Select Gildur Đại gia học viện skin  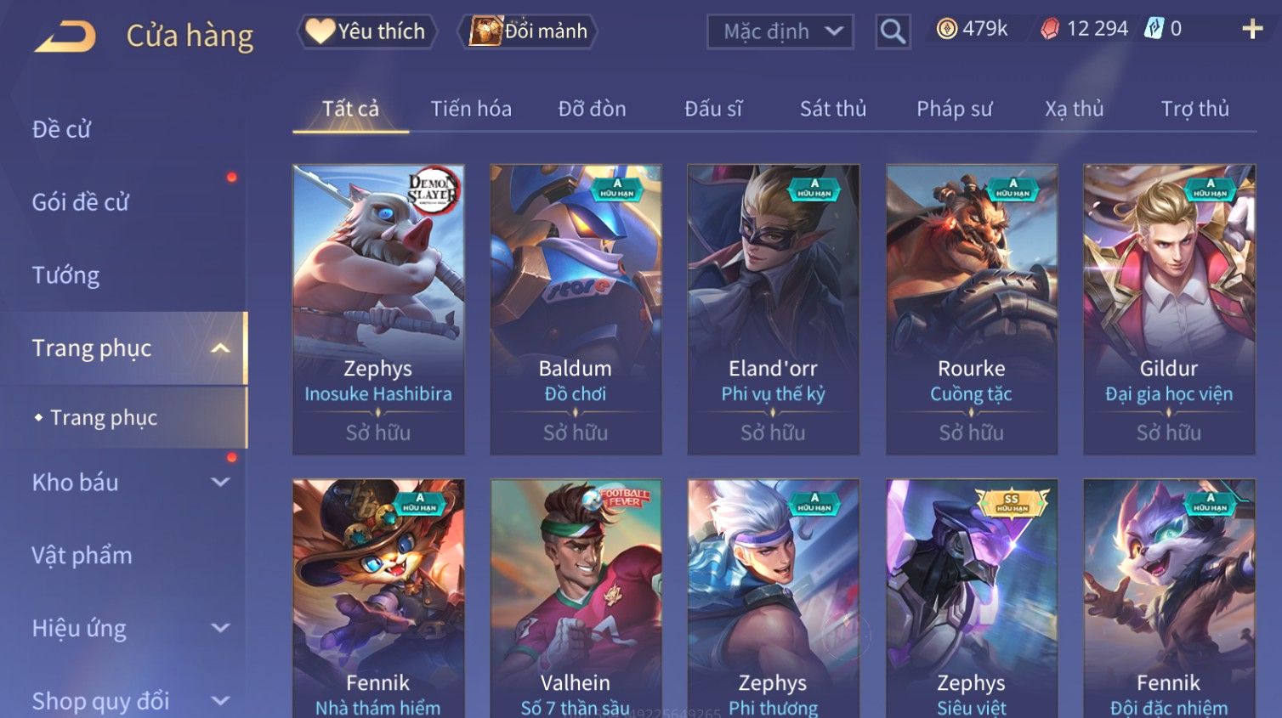tap(1169, 309)
